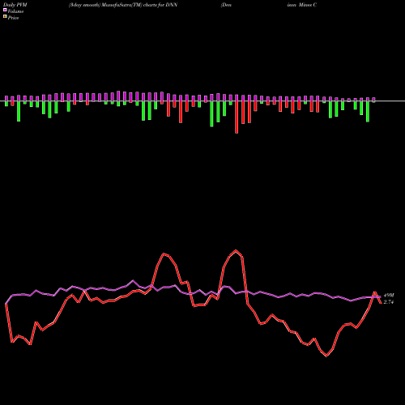The width and height of the screenshot is (405, 405).
Task: Click the highest peak of red price line
Action: point(236,250)
